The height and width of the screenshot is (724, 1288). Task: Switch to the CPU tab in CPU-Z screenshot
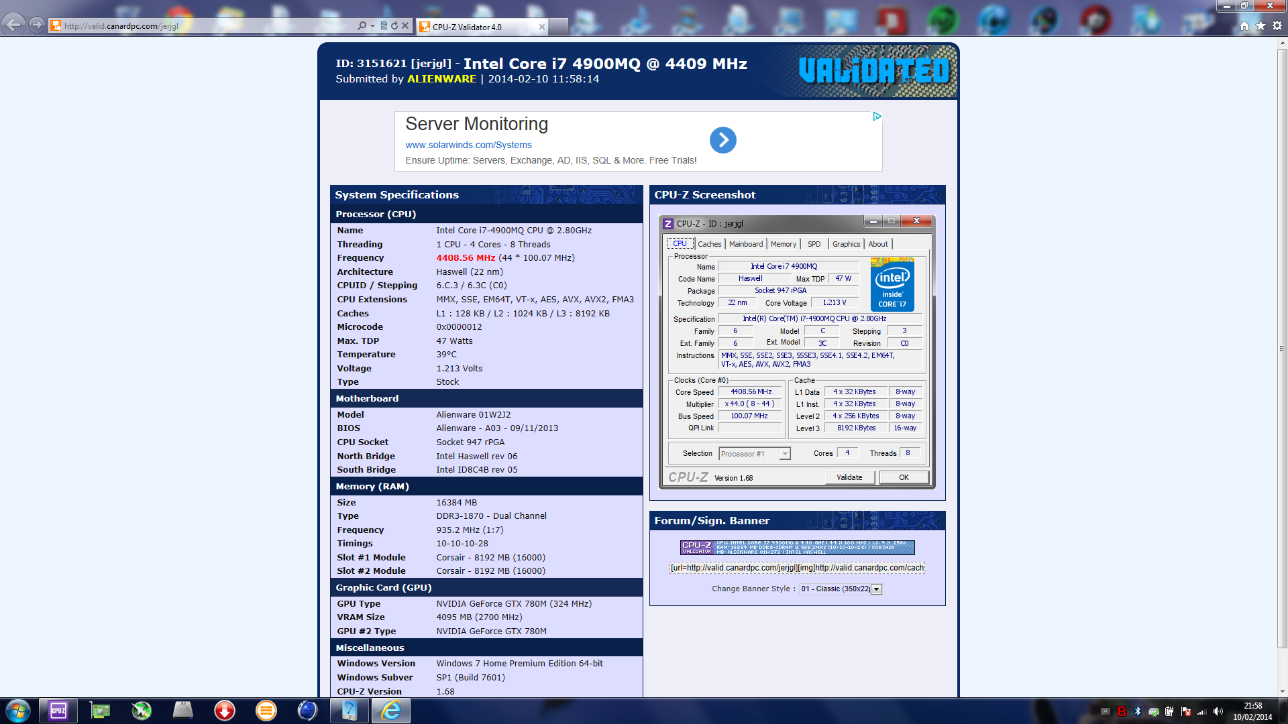pos(680,244)
